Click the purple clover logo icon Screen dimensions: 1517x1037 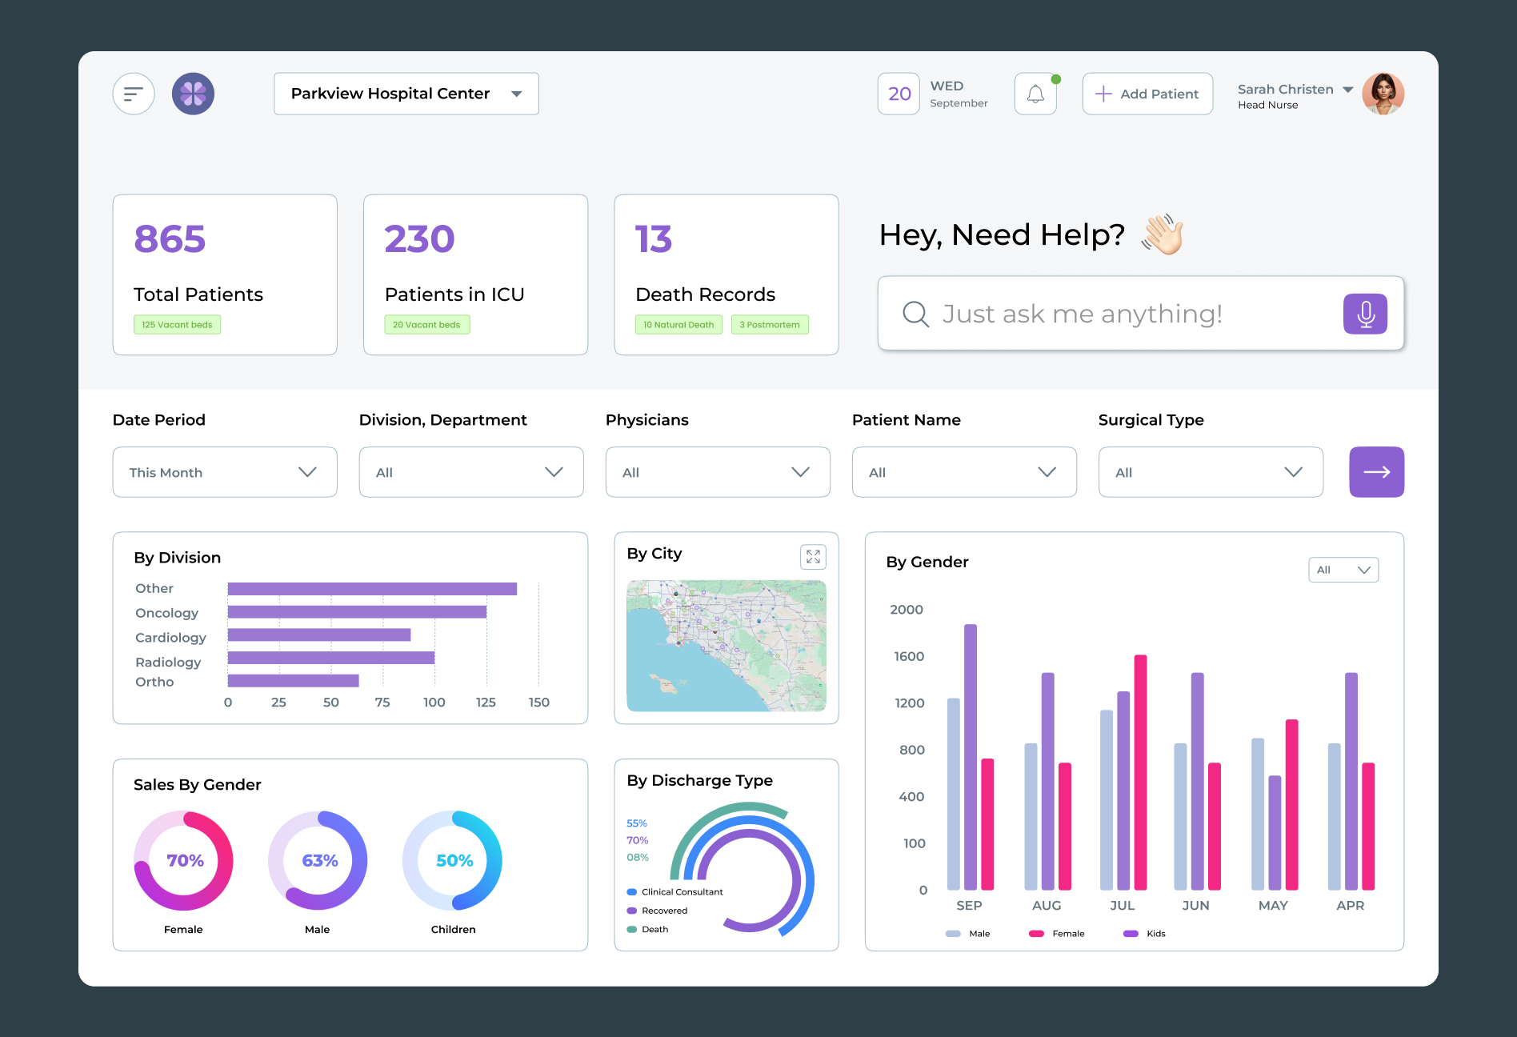pyautogui.click(x=193, y=94)
